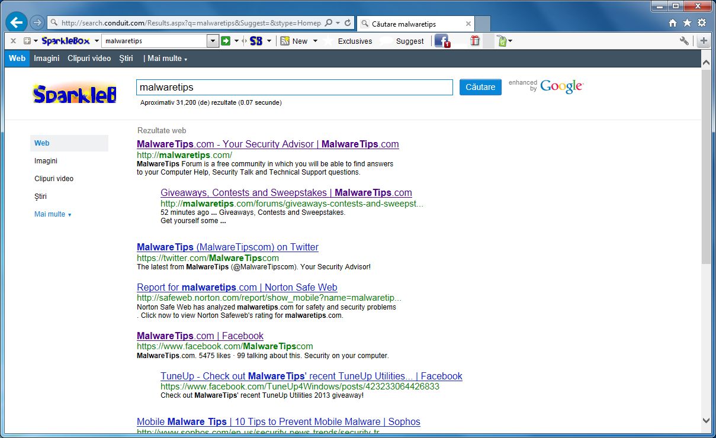Click the red gift toolbar icon
The image size is (716, 438).
pyautogui.click(x=475, y=41)
